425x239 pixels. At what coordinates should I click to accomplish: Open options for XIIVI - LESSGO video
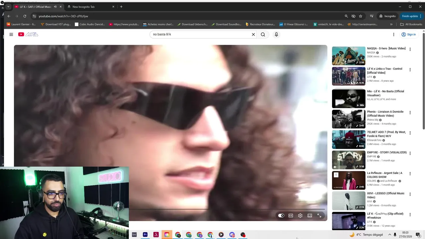click(x=410, y=194)
